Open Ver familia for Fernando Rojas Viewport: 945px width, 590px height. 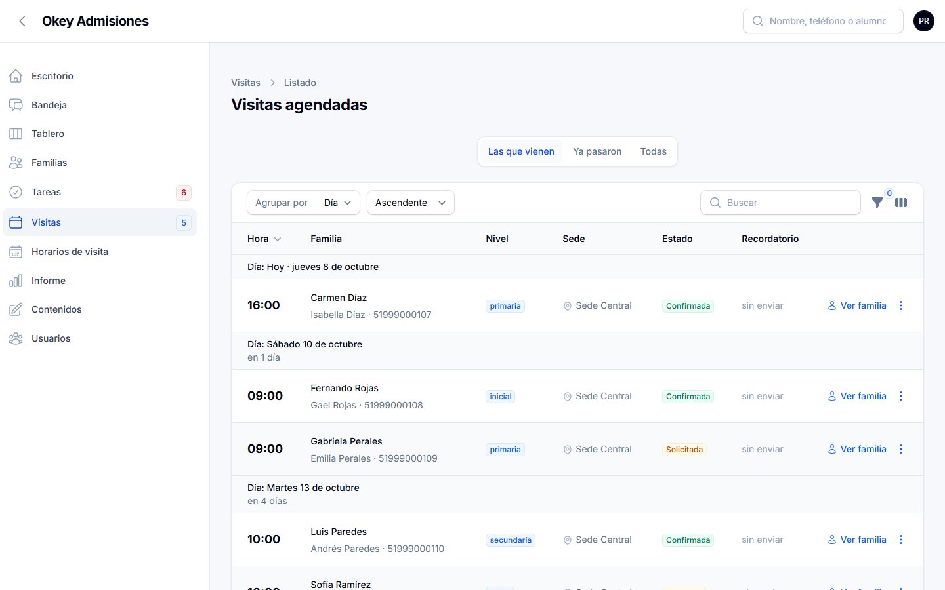click(857, 396)
